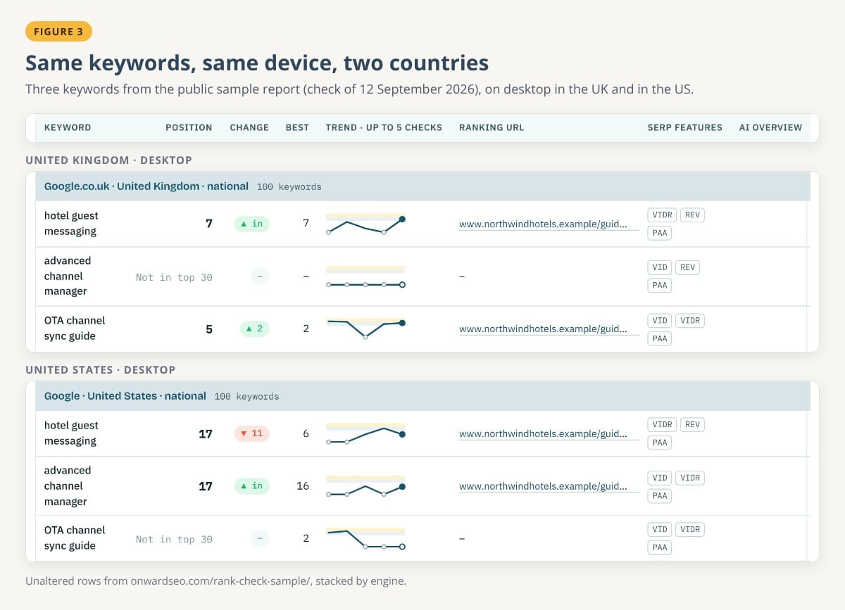Click the trend sparkline for US hotel guest messaging

365,434
